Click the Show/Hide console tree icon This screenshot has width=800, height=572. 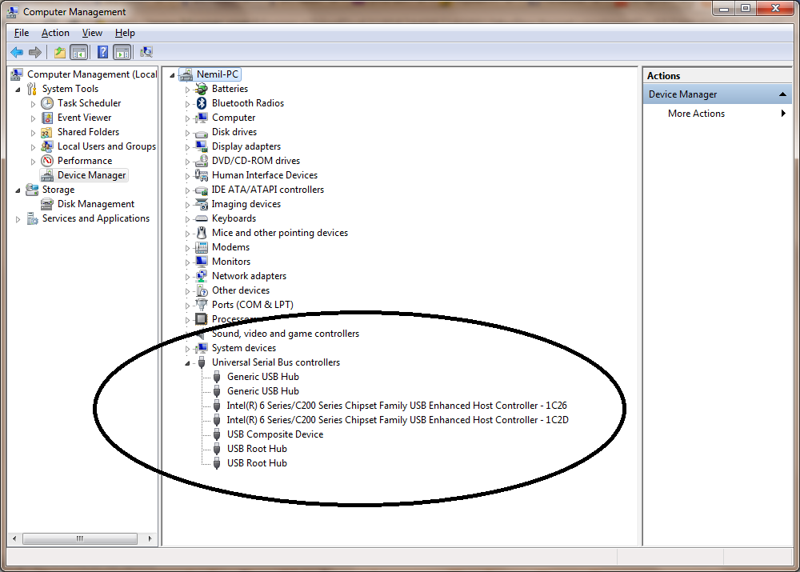click(78, 51)
